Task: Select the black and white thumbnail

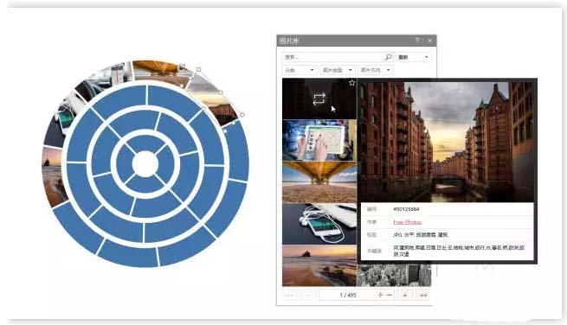Action: (394, 275)
